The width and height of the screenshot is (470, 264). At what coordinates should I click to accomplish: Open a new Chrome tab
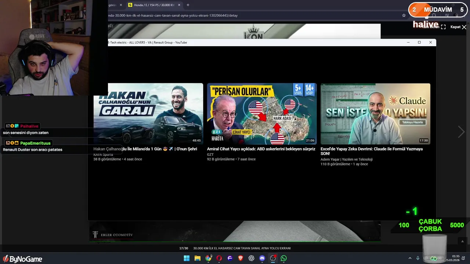tap(188, 5)
